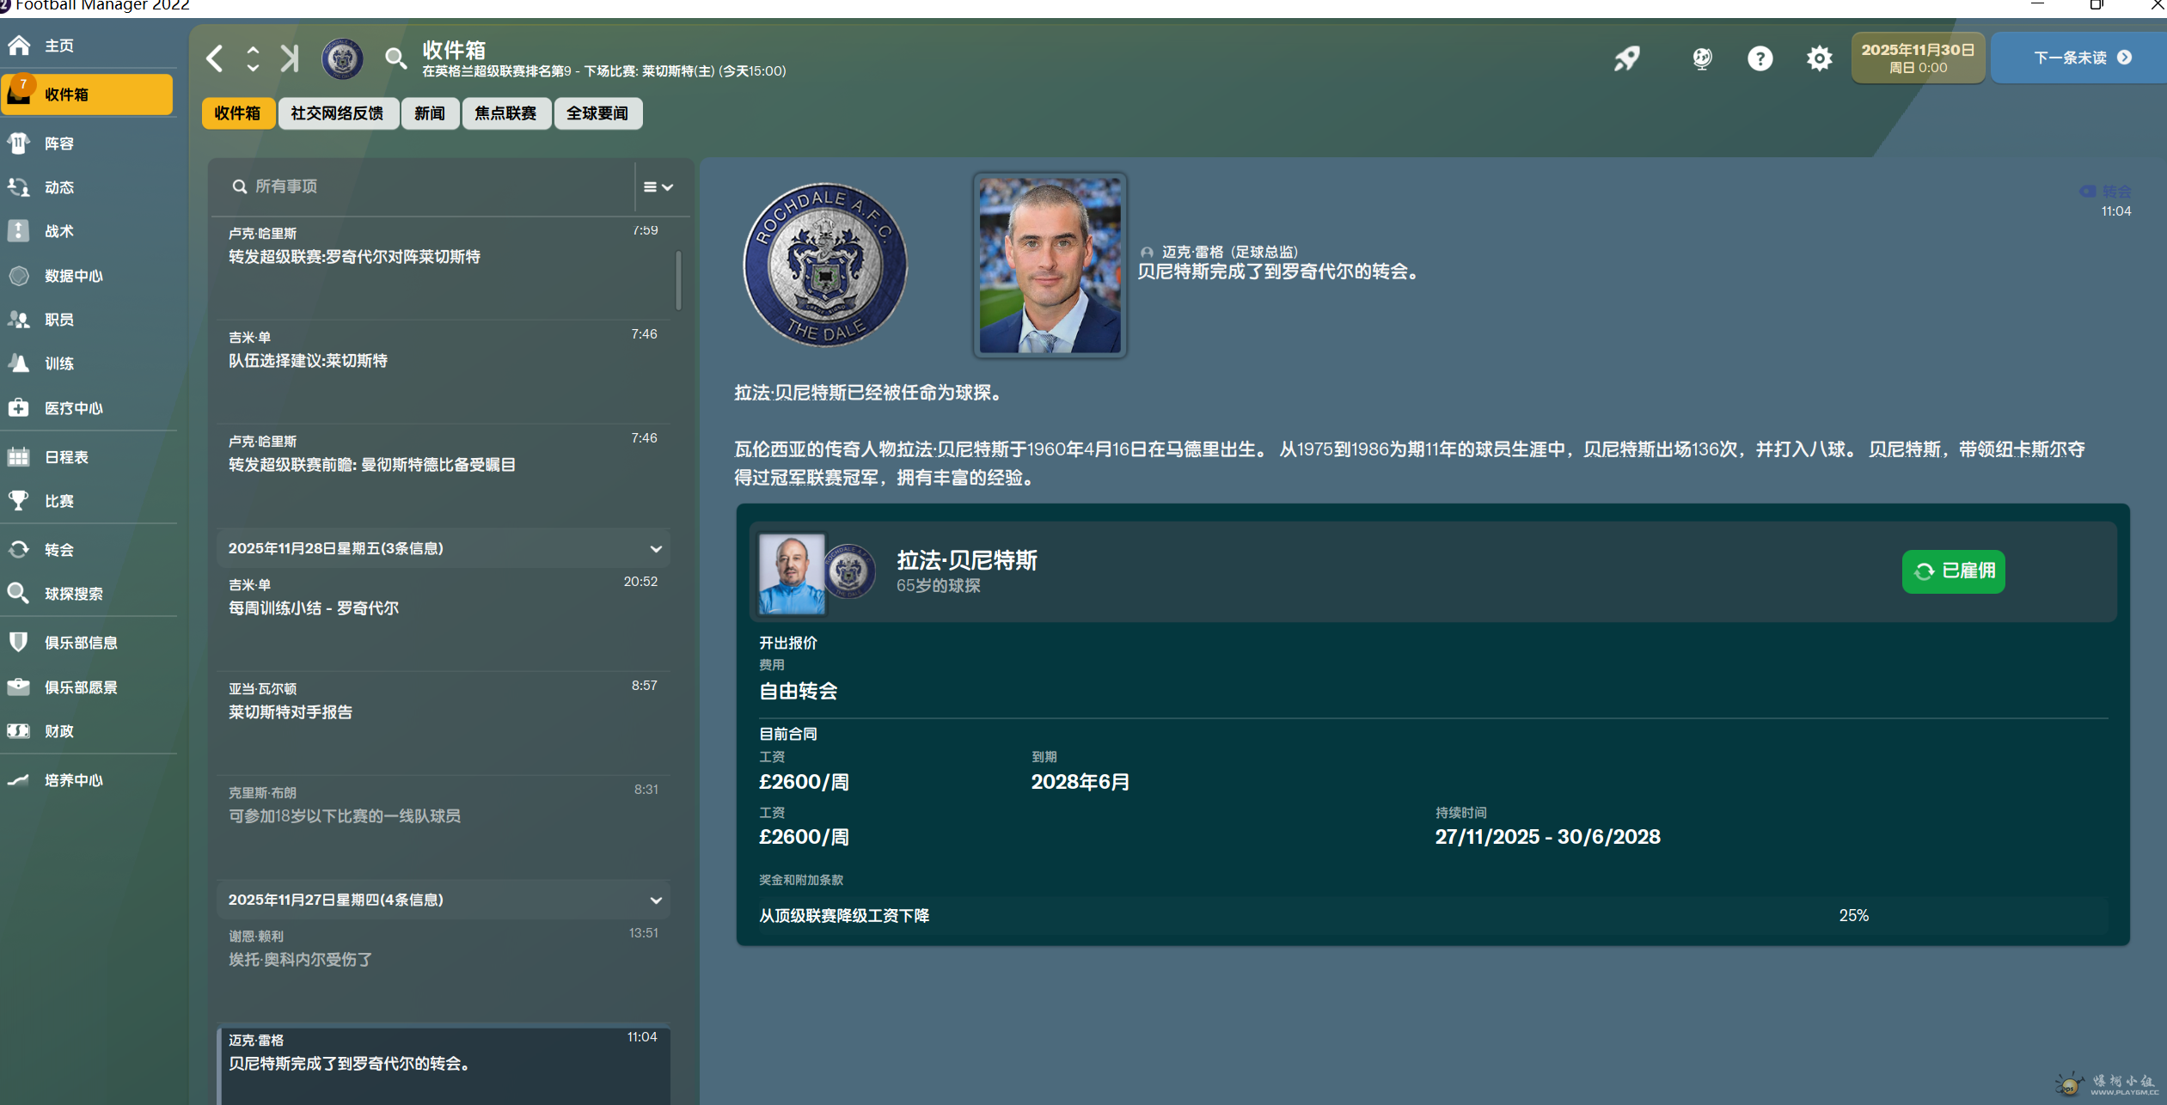Image resolution: width=2167 pixels, height=1105 pixels.
Task: Collapse the 2025年11月28日 message group
Action: [656, 549]
